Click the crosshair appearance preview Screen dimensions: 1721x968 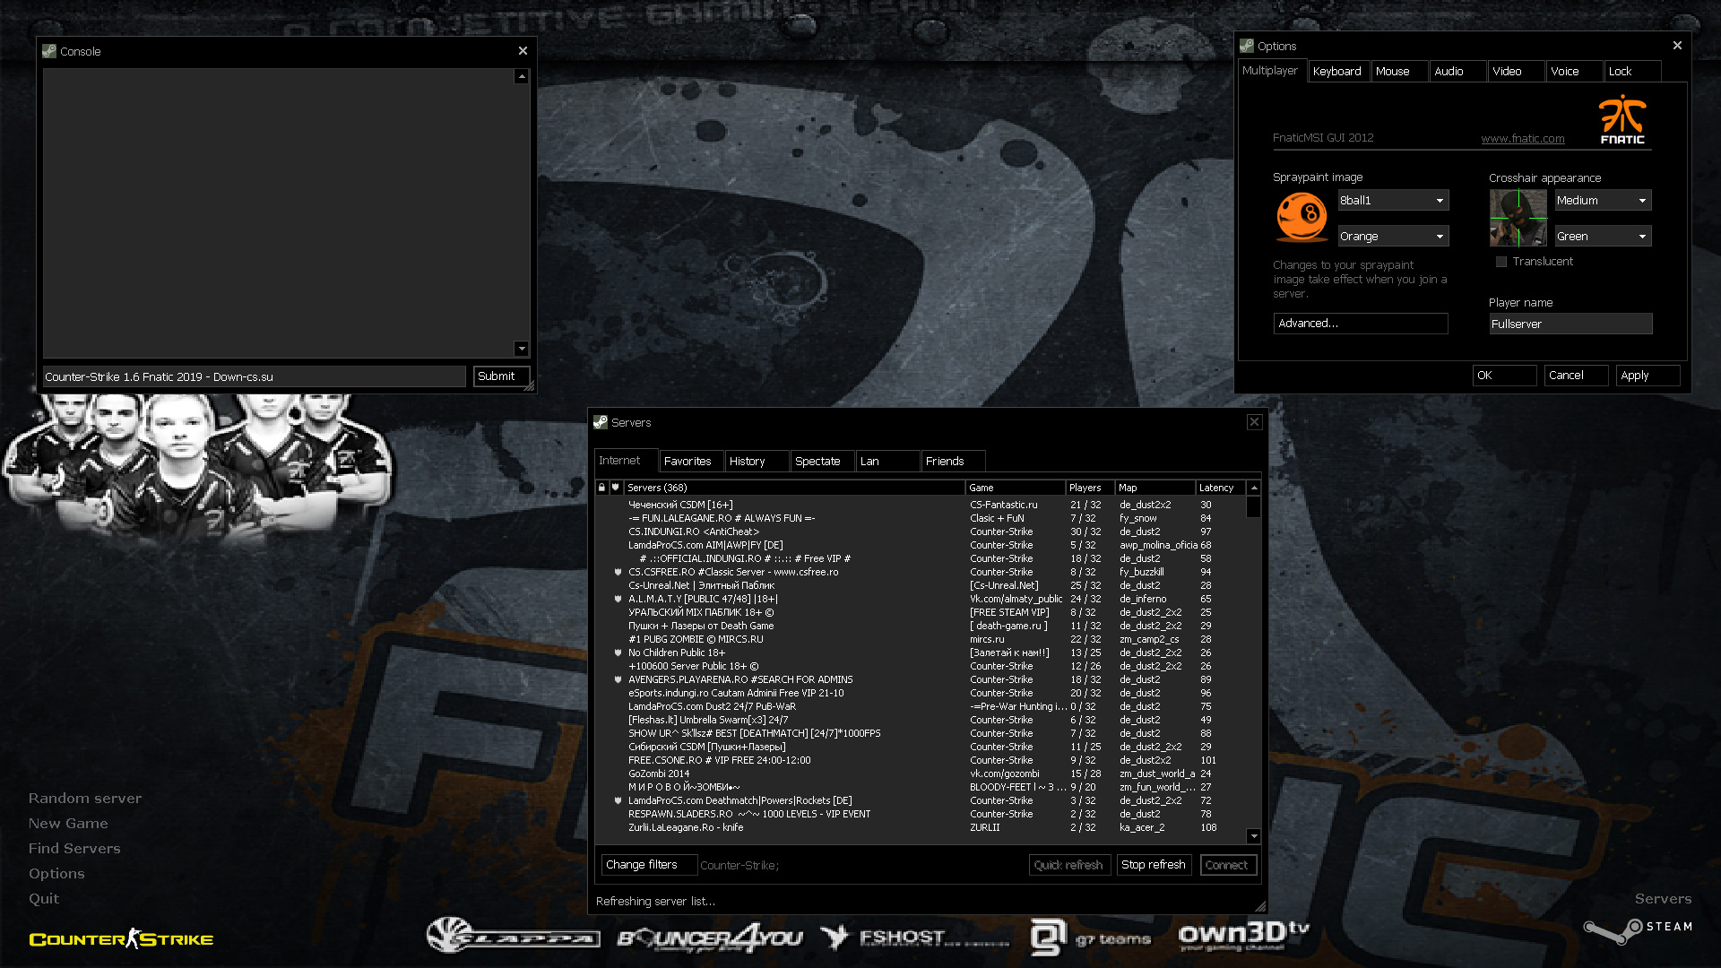click(1518, 218)
